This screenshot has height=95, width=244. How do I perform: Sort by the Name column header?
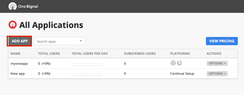[x=15, y=54]
